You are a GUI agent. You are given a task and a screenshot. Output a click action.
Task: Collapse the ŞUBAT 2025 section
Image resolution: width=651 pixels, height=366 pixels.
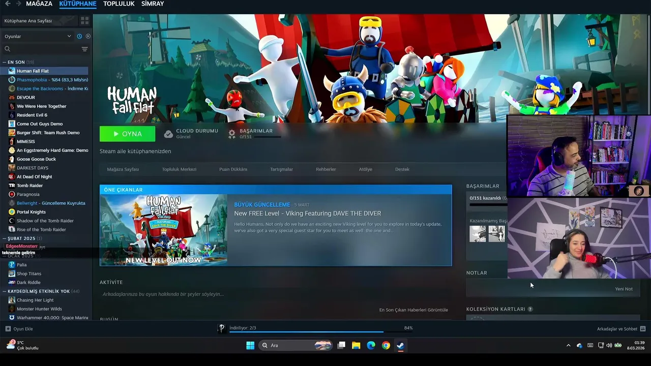tap(5, 238)
